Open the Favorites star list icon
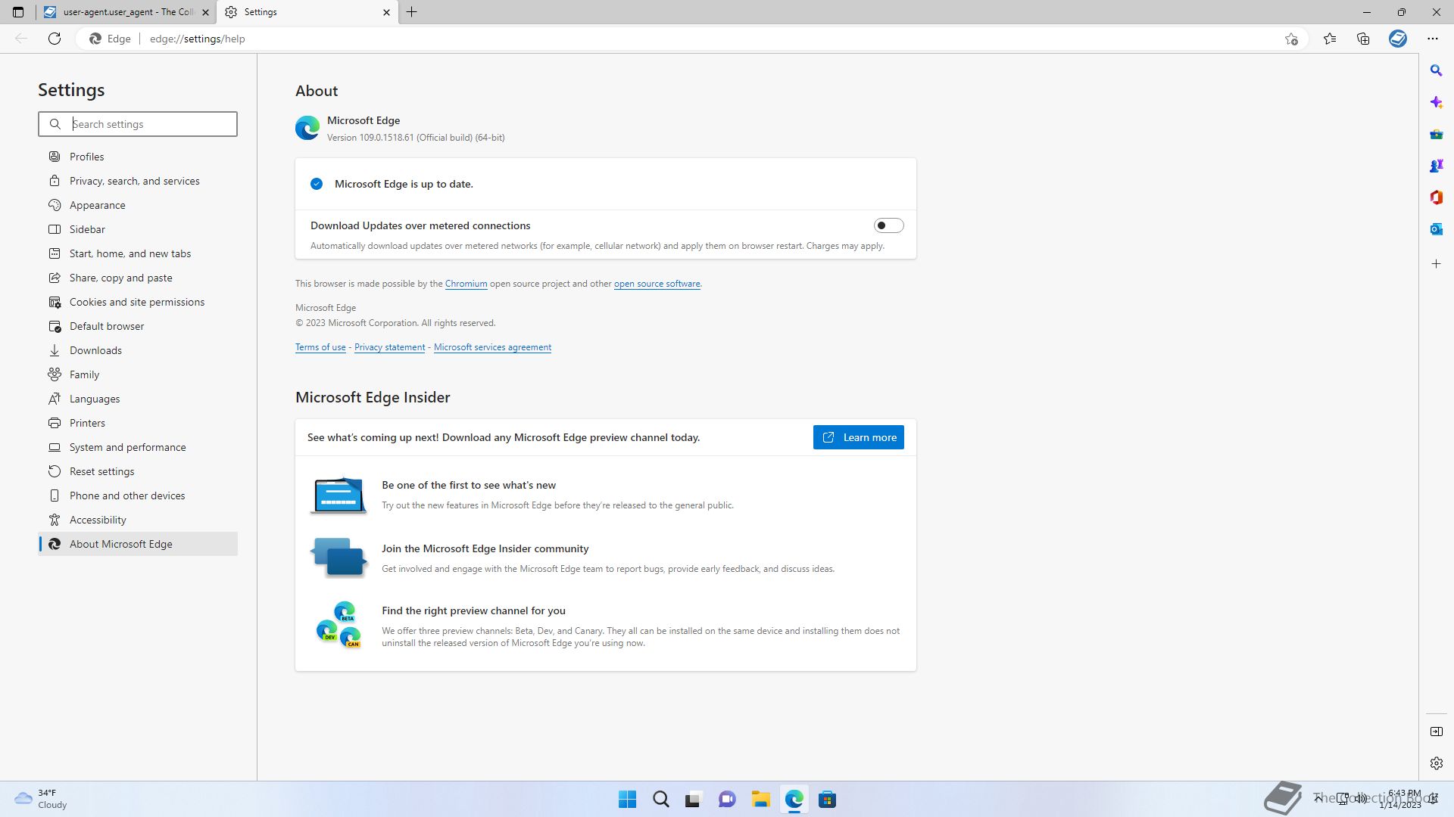The image size is (1454, 817). 1329,39
